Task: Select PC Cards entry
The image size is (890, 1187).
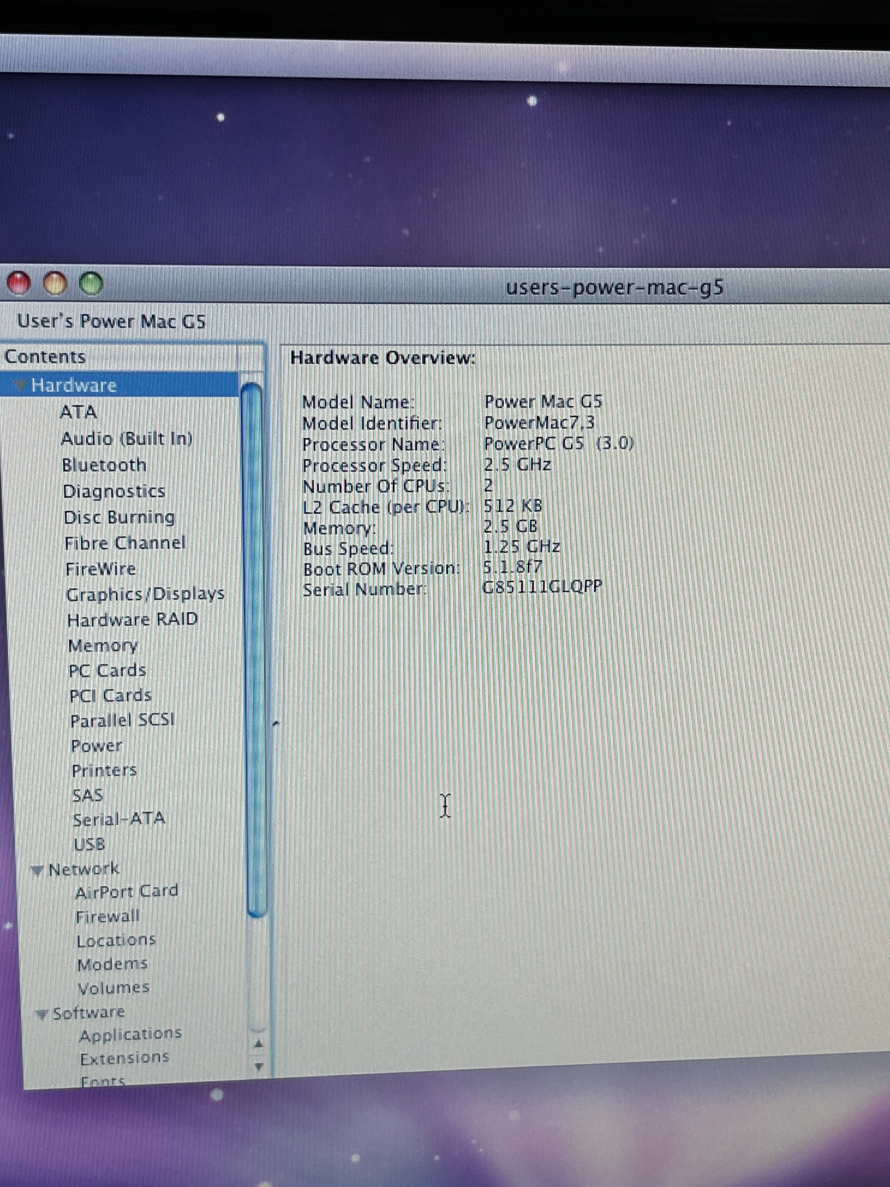Action: click(107, 671)
